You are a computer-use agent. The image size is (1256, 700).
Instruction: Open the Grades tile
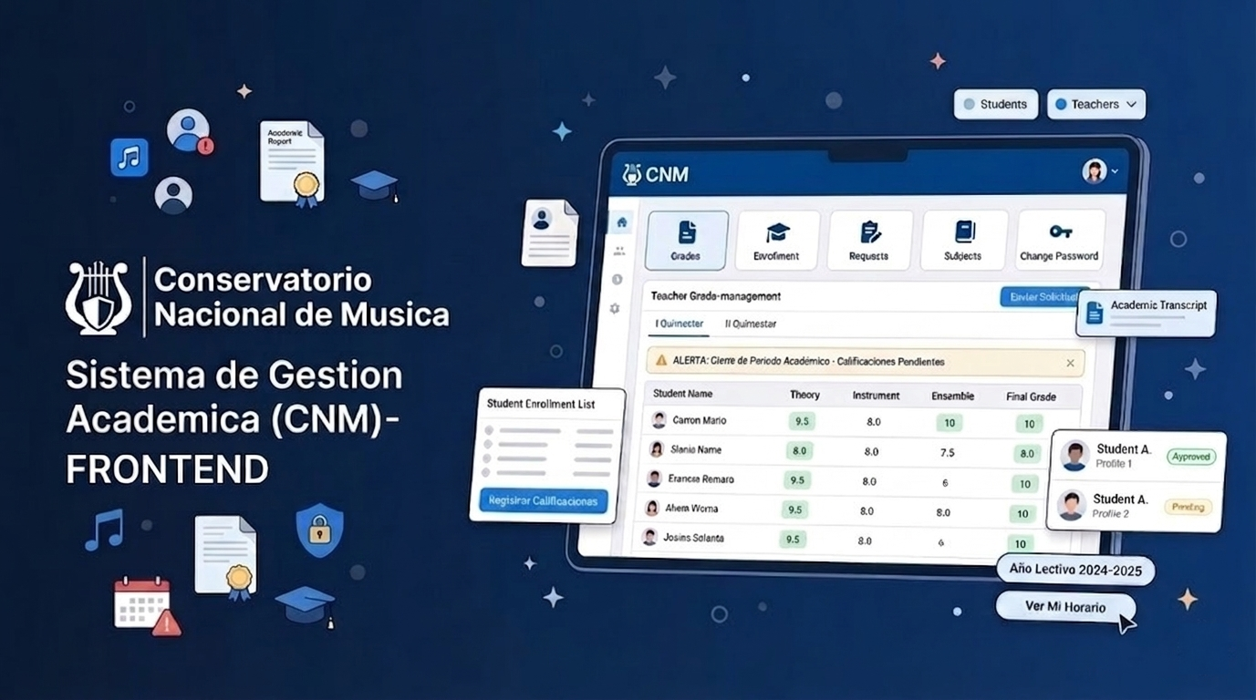pyautogui.click(x=686, y=241)
